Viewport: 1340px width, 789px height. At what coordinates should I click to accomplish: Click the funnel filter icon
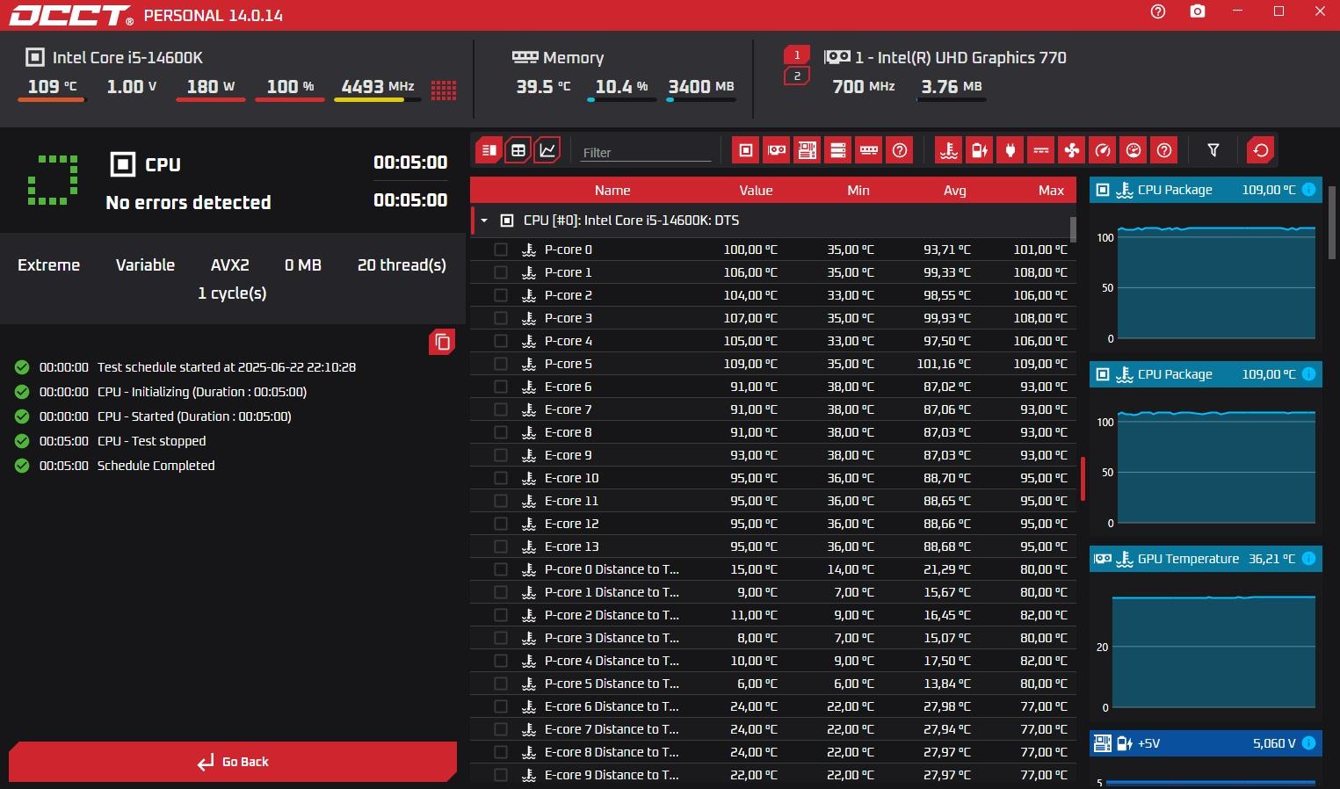point(1213,150)
